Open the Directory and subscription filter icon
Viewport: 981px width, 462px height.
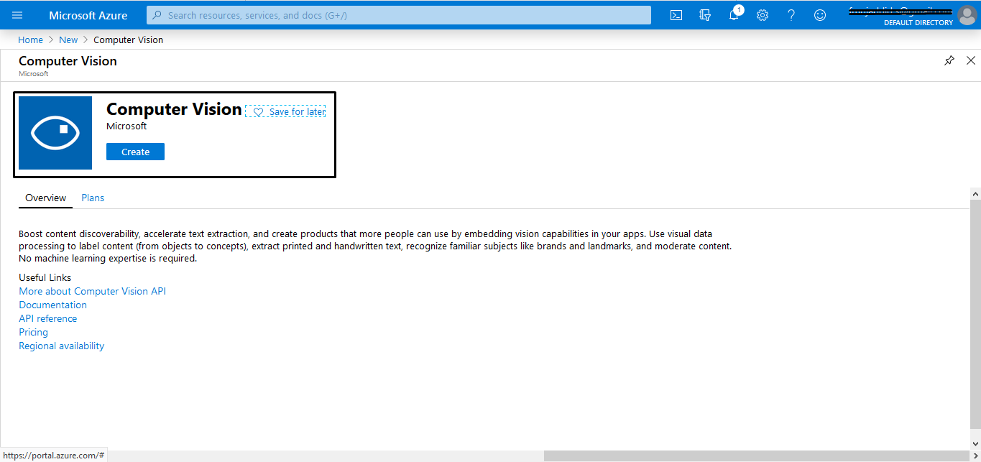click(x=705, y=15)
